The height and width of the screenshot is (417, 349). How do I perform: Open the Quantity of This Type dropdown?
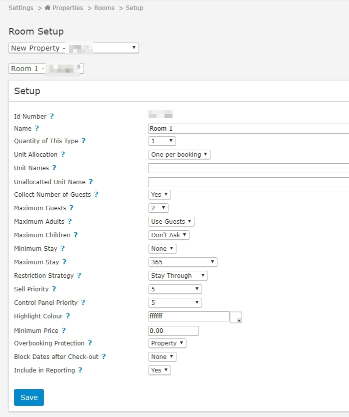162,141
